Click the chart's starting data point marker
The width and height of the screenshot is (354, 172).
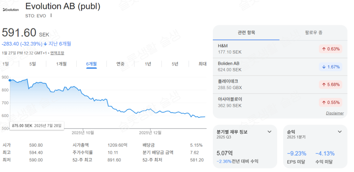(10, 80)
